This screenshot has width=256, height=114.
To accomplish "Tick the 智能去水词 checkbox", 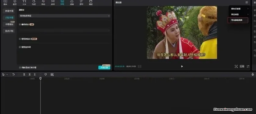I will pos(20,47).
